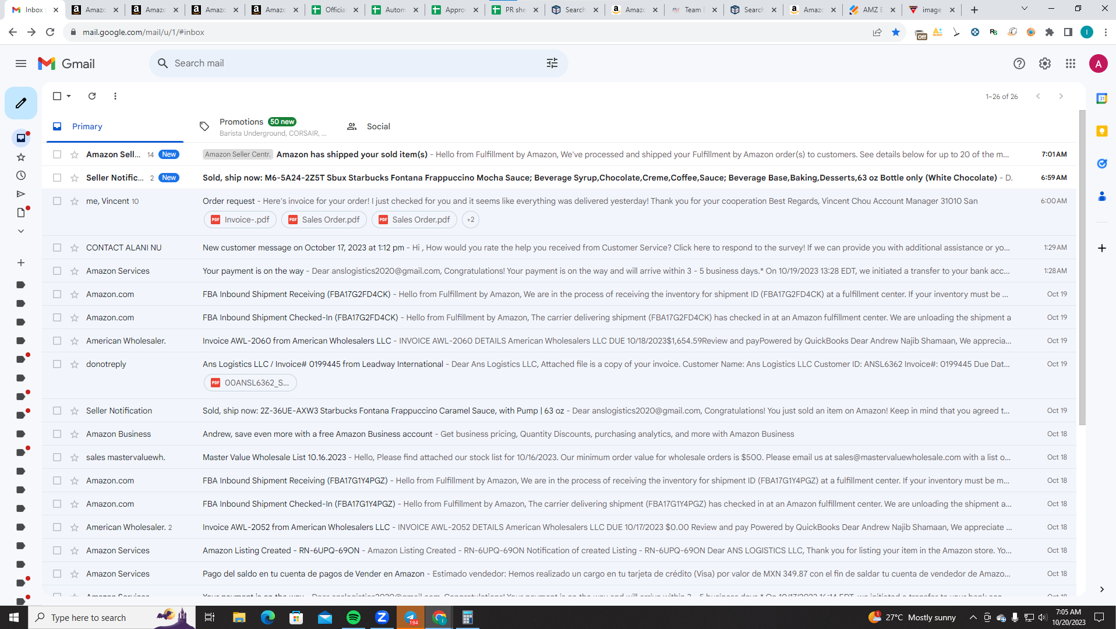Image resolution: width=1116 pixels, height=629 pixels.
Task: Refresh the inbox
Action: pos(92,96)
